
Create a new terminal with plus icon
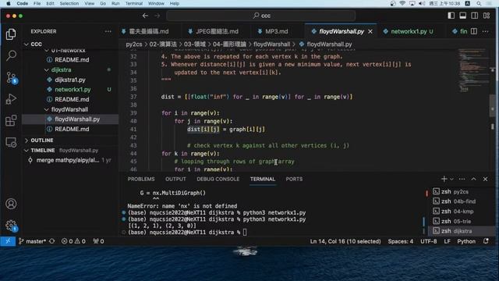[444, 179]
